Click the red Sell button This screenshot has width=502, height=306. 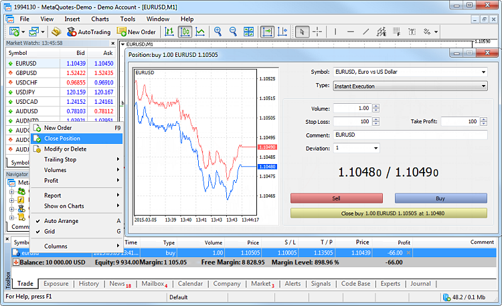click(x=337, y=198)
